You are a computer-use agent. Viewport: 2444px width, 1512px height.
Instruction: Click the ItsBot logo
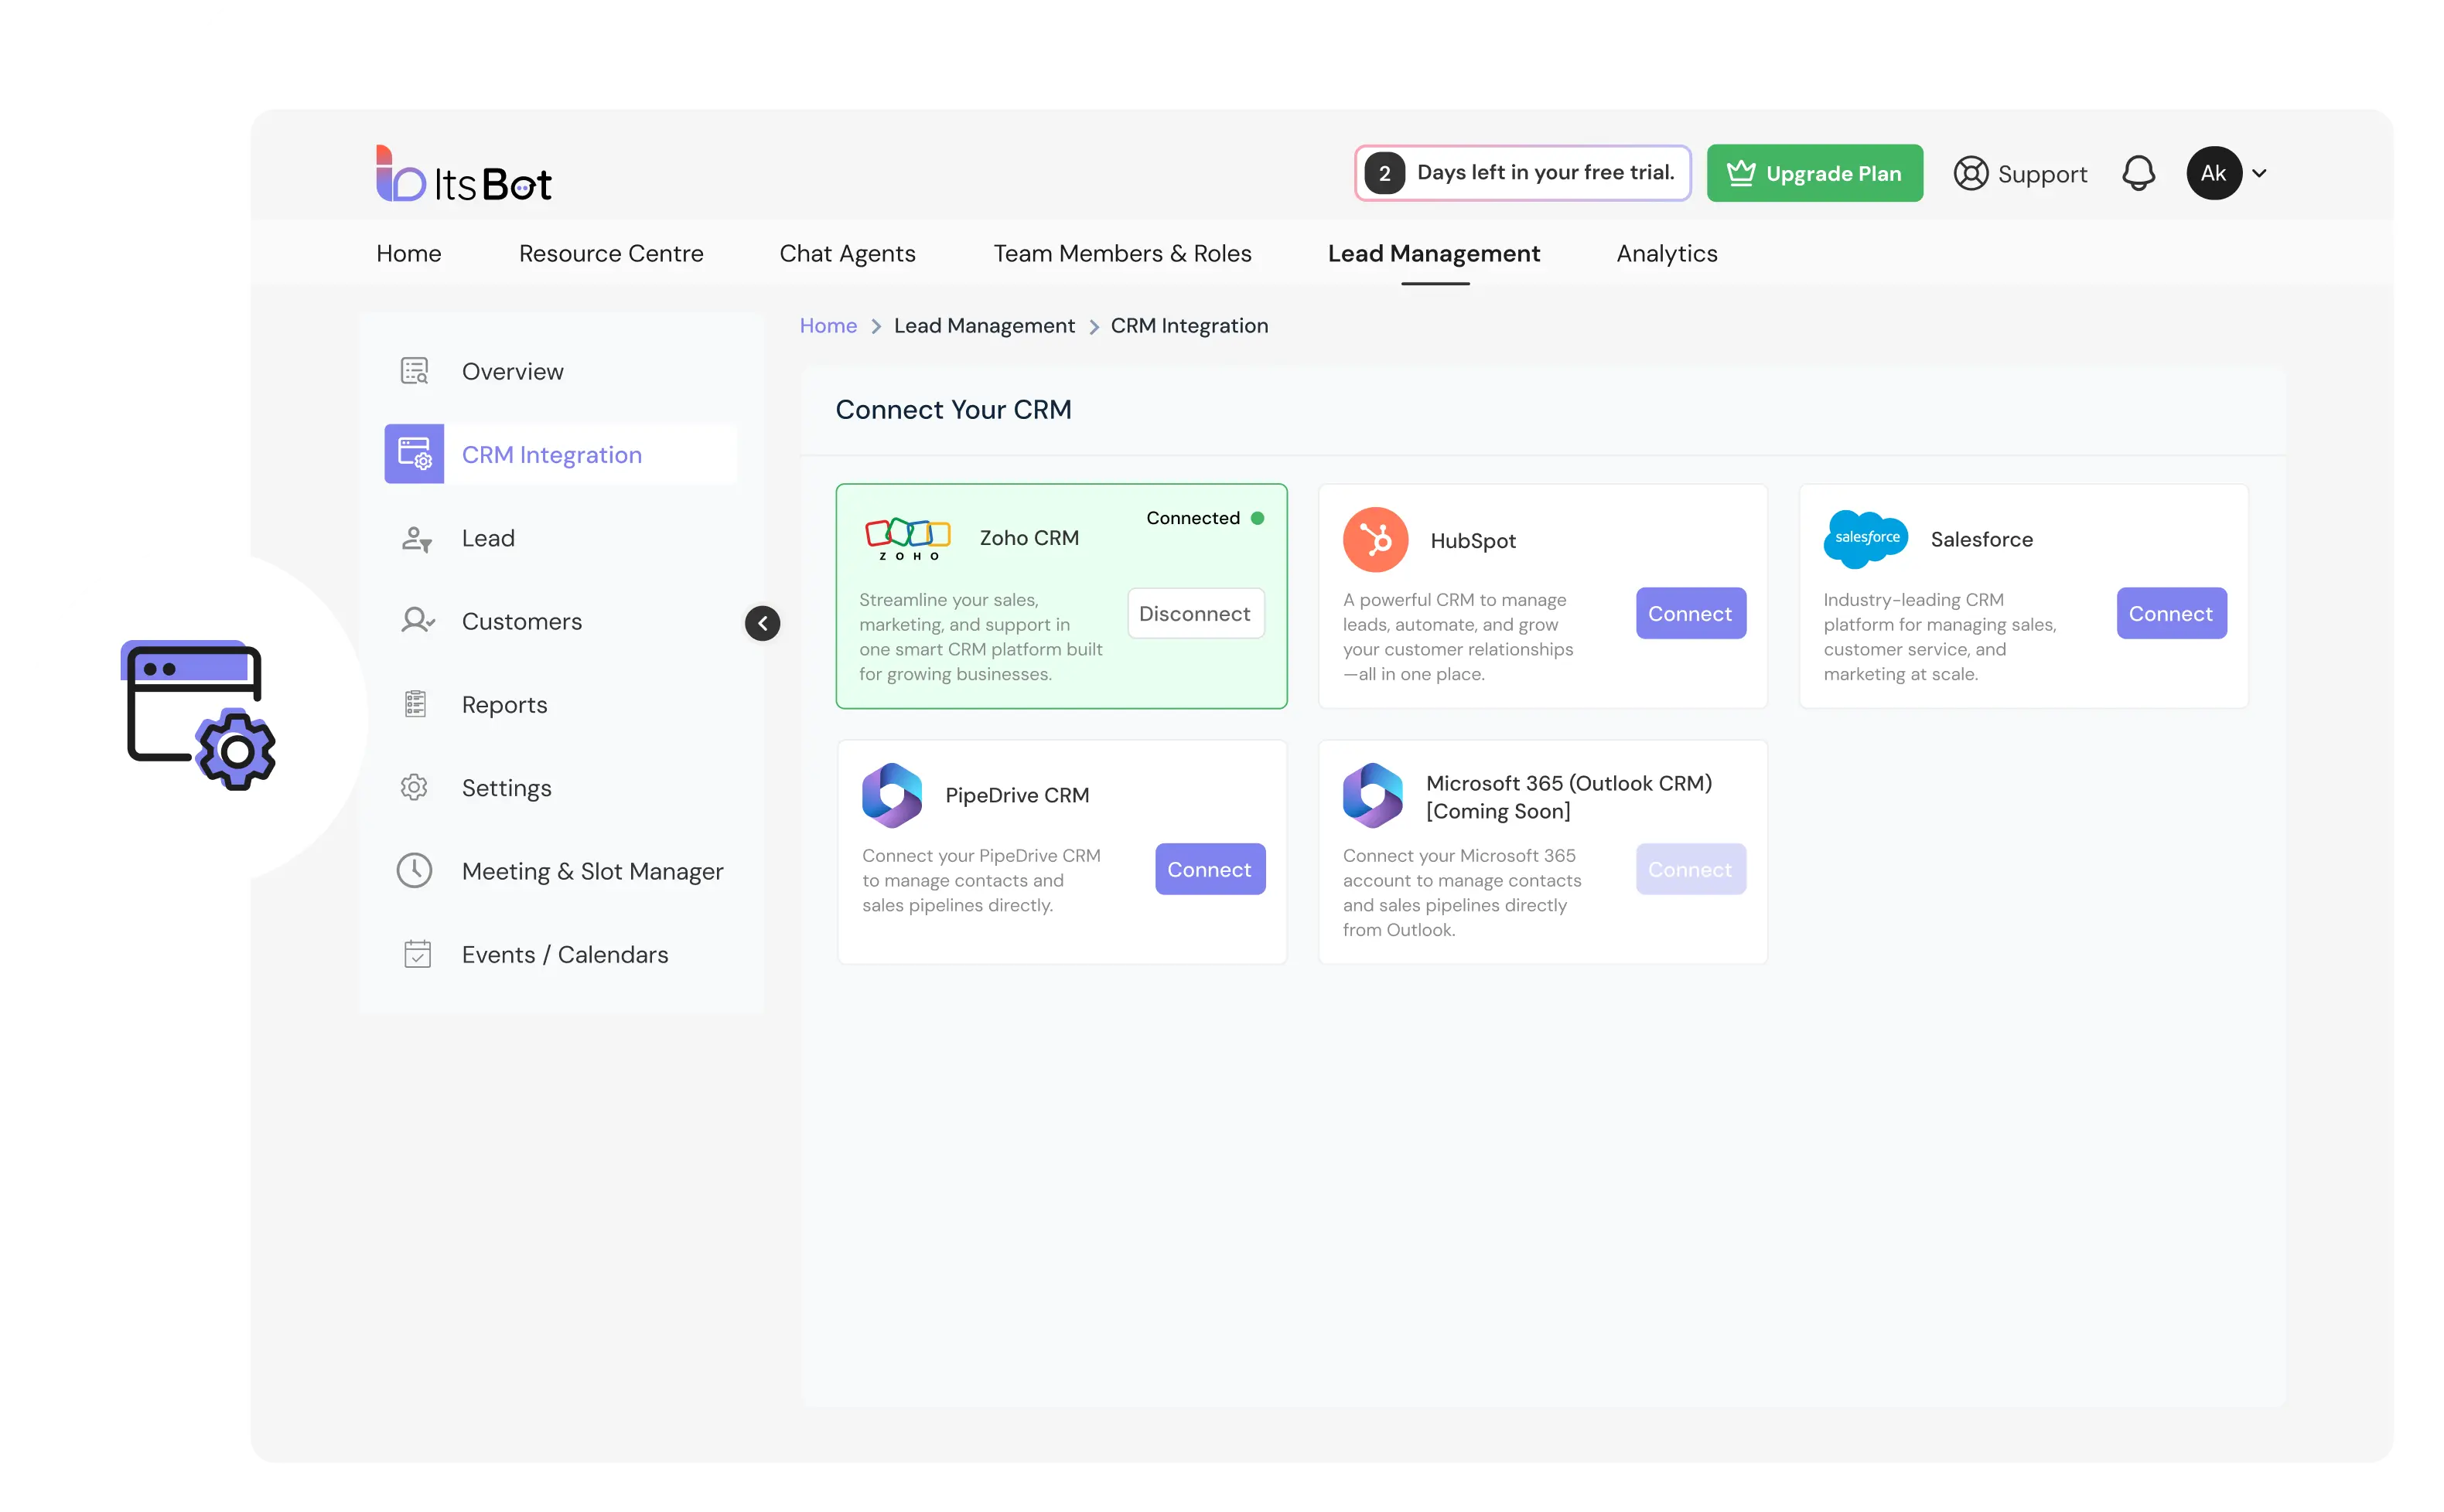[463, 175]
